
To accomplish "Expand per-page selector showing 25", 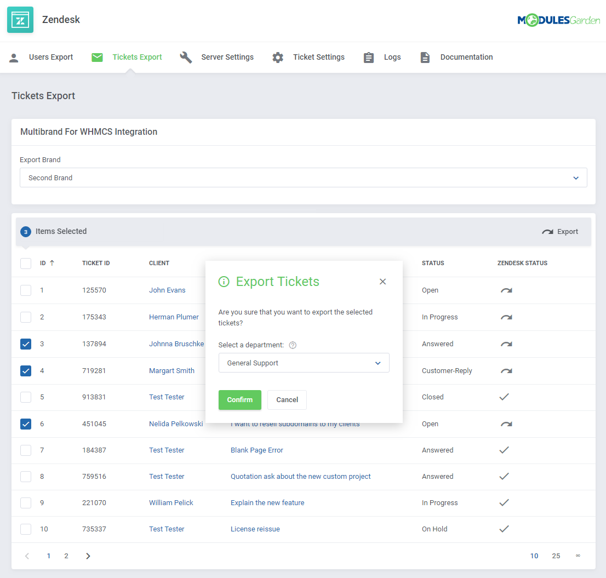I will click(556, 556).
